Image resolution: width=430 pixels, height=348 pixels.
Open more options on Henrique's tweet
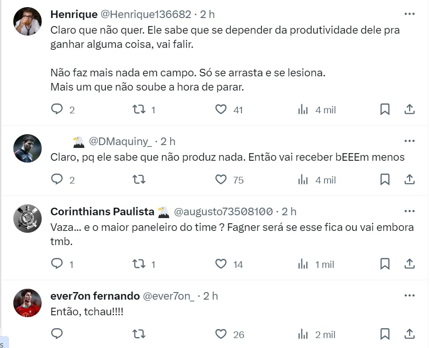coord(409,14)
